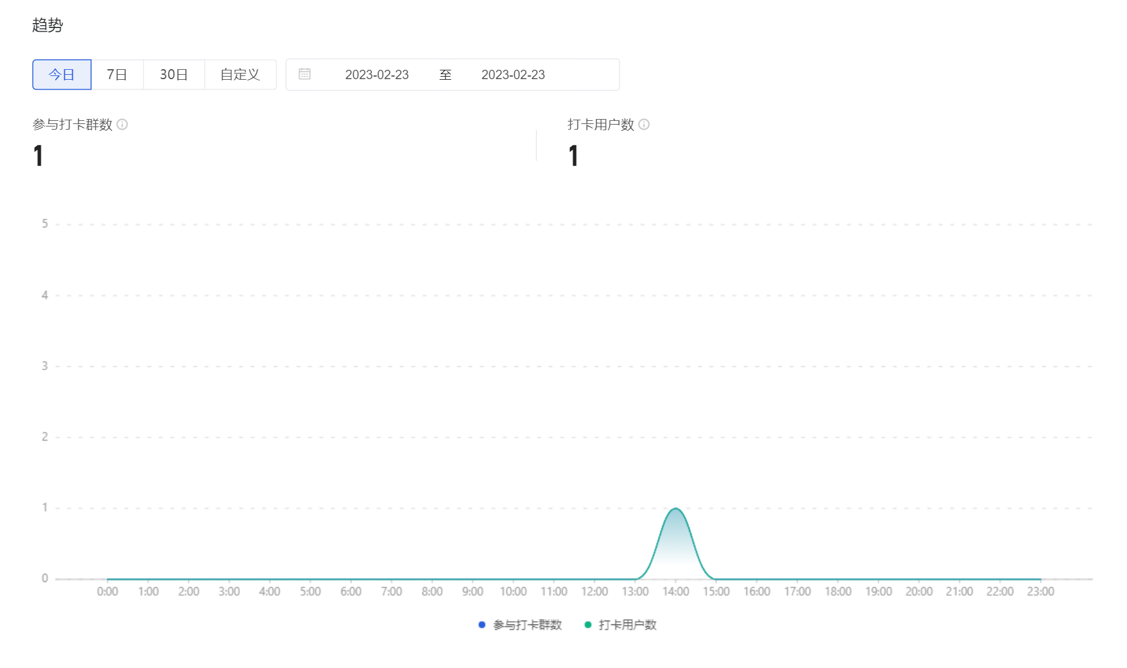Image resolution: width=1127 pixels, height=668 pixels.
Task: Toggle the green 打卡用户数 legend dot
Action: point(587,625)
